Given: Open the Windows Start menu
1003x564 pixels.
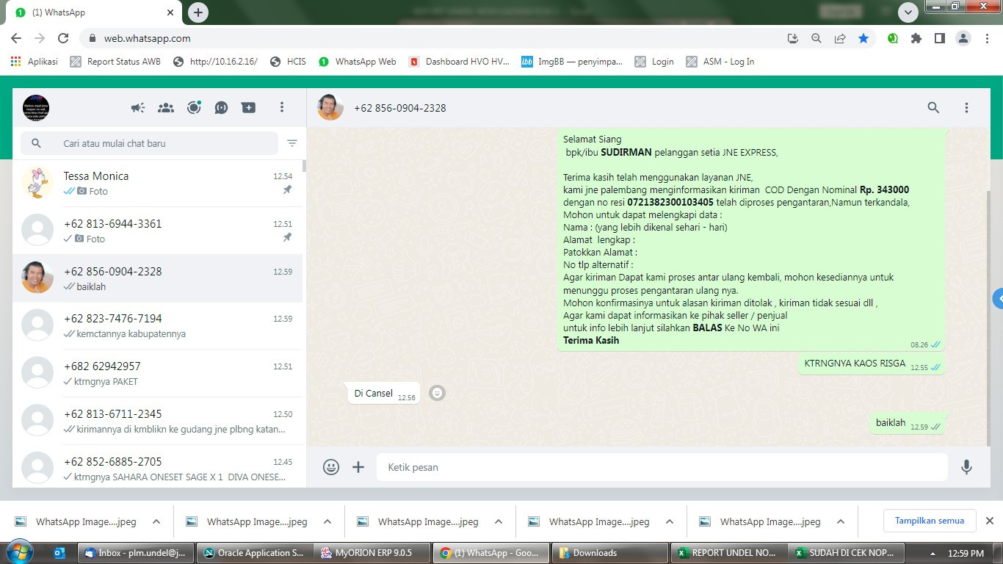Looking at the screenshot, I should [x=18, y=552].
